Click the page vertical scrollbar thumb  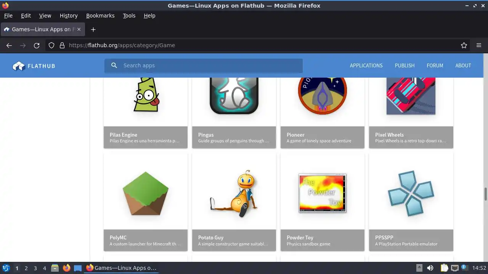point(485,194)
